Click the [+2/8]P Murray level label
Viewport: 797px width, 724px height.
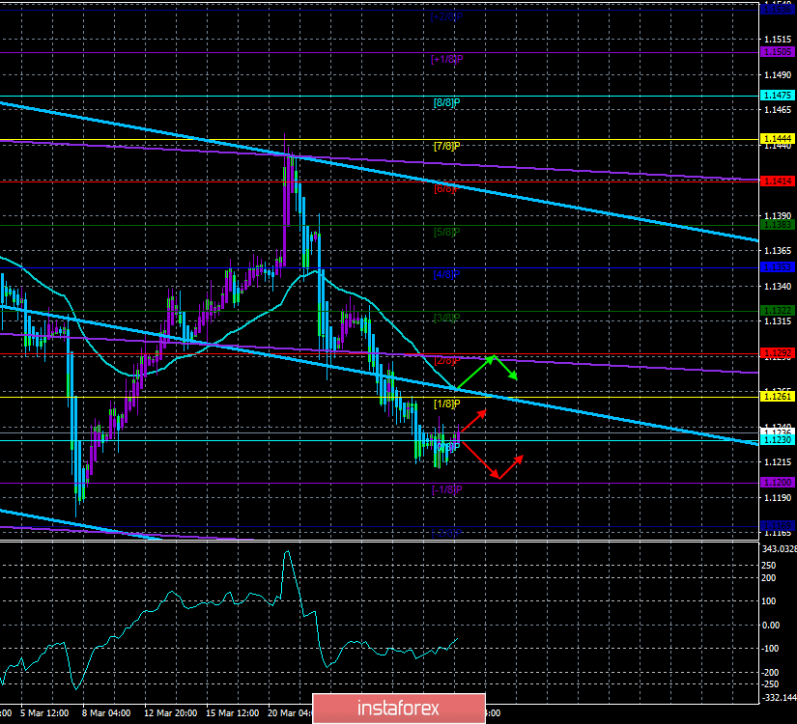[446, 16]
